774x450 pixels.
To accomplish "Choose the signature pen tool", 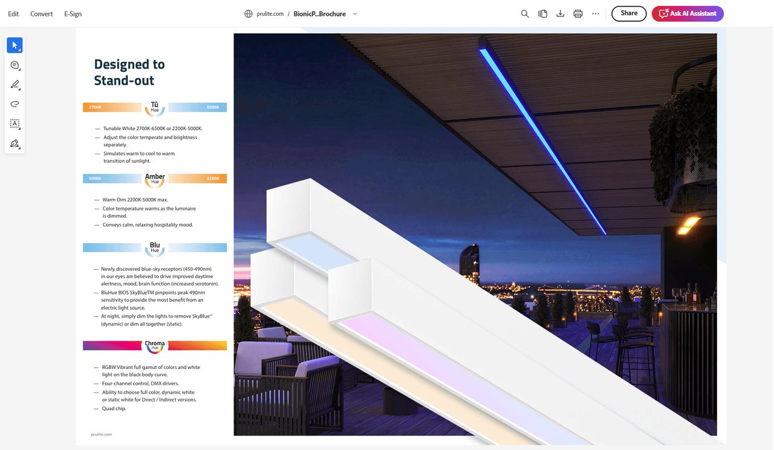I will 15,144.
